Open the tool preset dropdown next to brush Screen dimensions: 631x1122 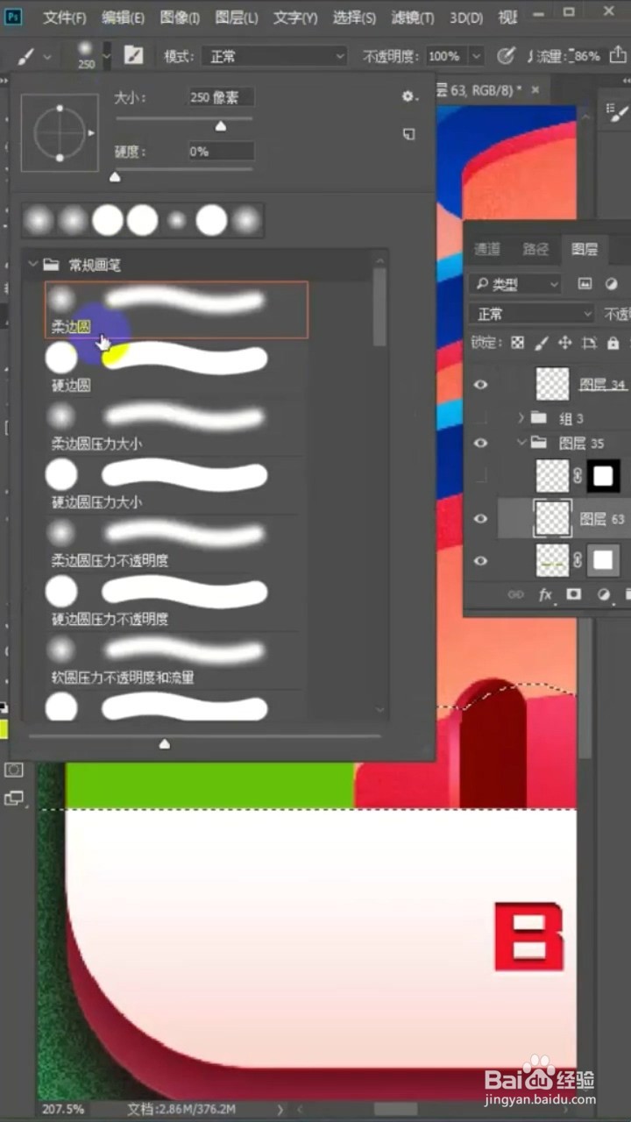coord(47,56)
